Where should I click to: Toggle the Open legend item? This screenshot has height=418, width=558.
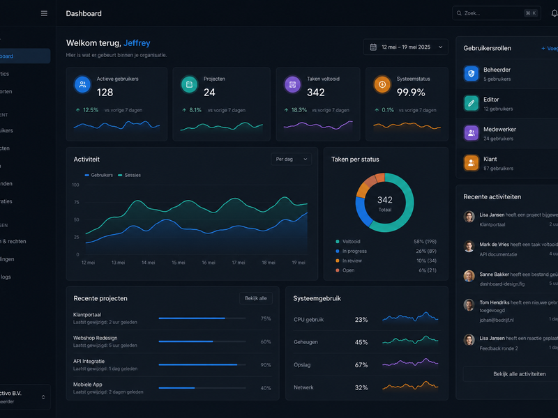(345, 270)
